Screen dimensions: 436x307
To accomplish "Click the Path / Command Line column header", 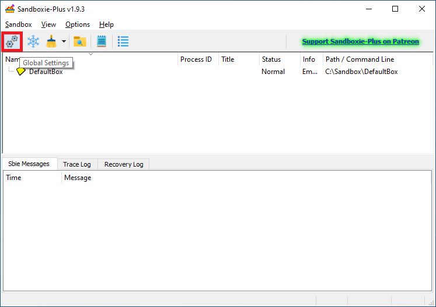I will click(x=360, y=59).
